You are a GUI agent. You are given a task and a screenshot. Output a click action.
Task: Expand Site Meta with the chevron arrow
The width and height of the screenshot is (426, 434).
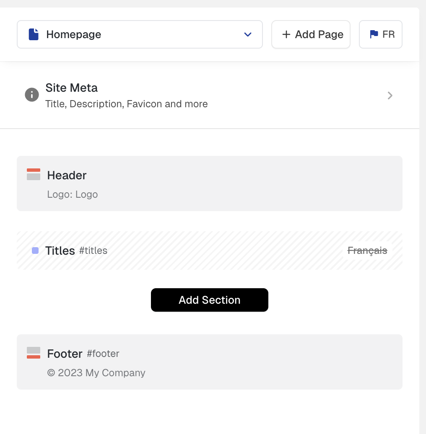[x=390, y=96]
